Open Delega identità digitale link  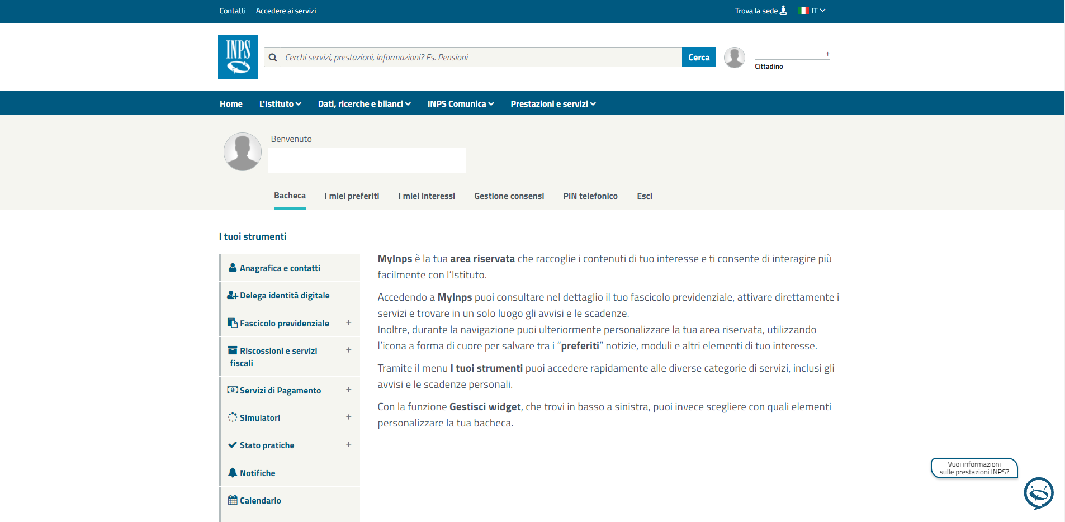pos(285,296)
